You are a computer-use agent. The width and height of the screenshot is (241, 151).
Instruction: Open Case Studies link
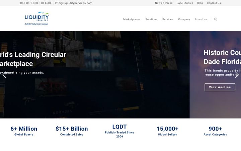(185, 3)
